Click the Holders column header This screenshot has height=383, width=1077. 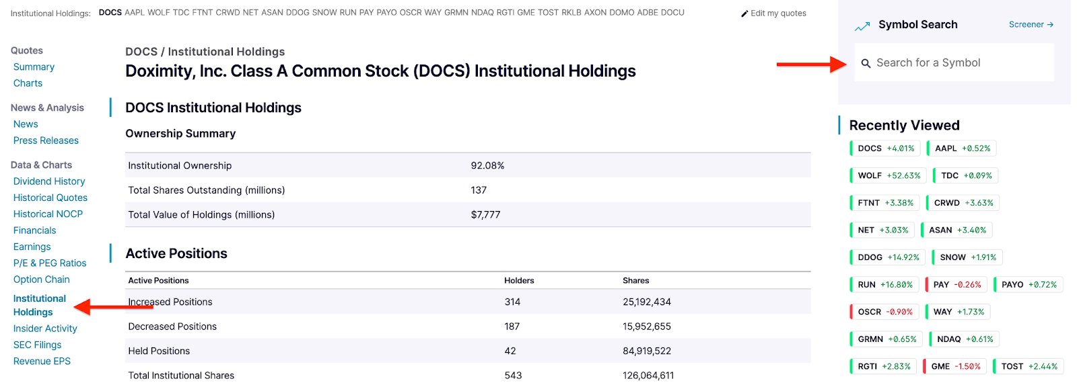point(519,281)
